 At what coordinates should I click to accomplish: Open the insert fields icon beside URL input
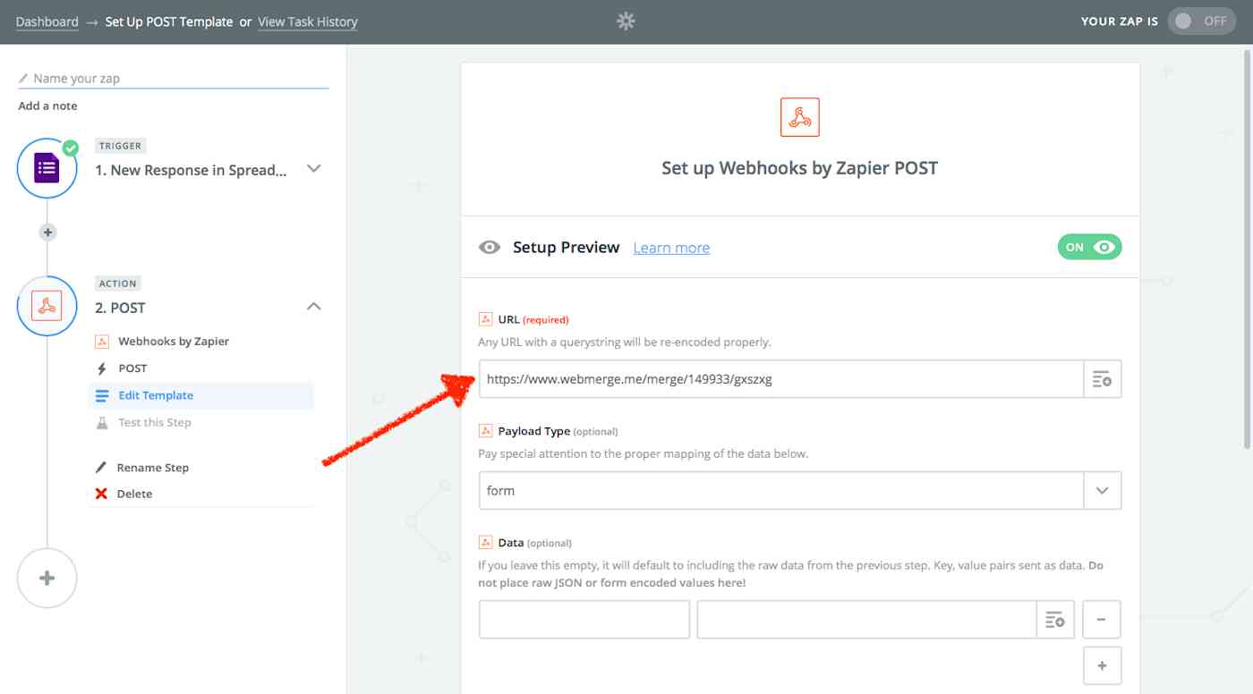pos(1102,378)
